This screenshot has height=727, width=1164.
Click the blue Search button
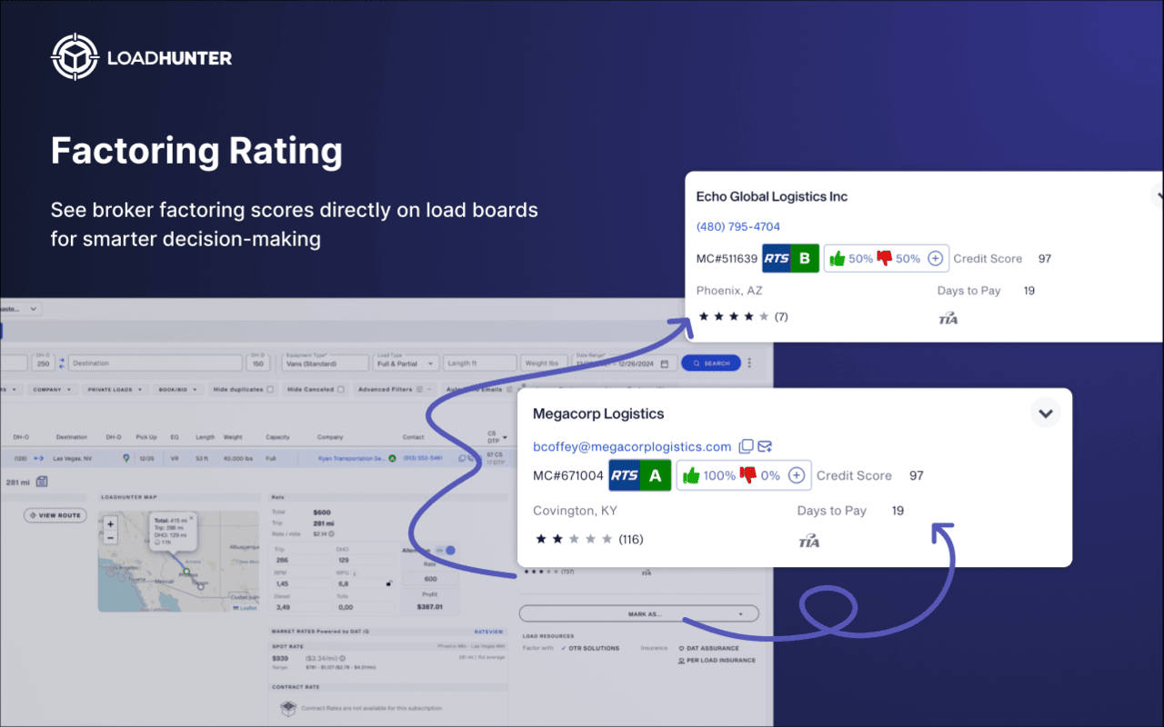click(711, 363)
